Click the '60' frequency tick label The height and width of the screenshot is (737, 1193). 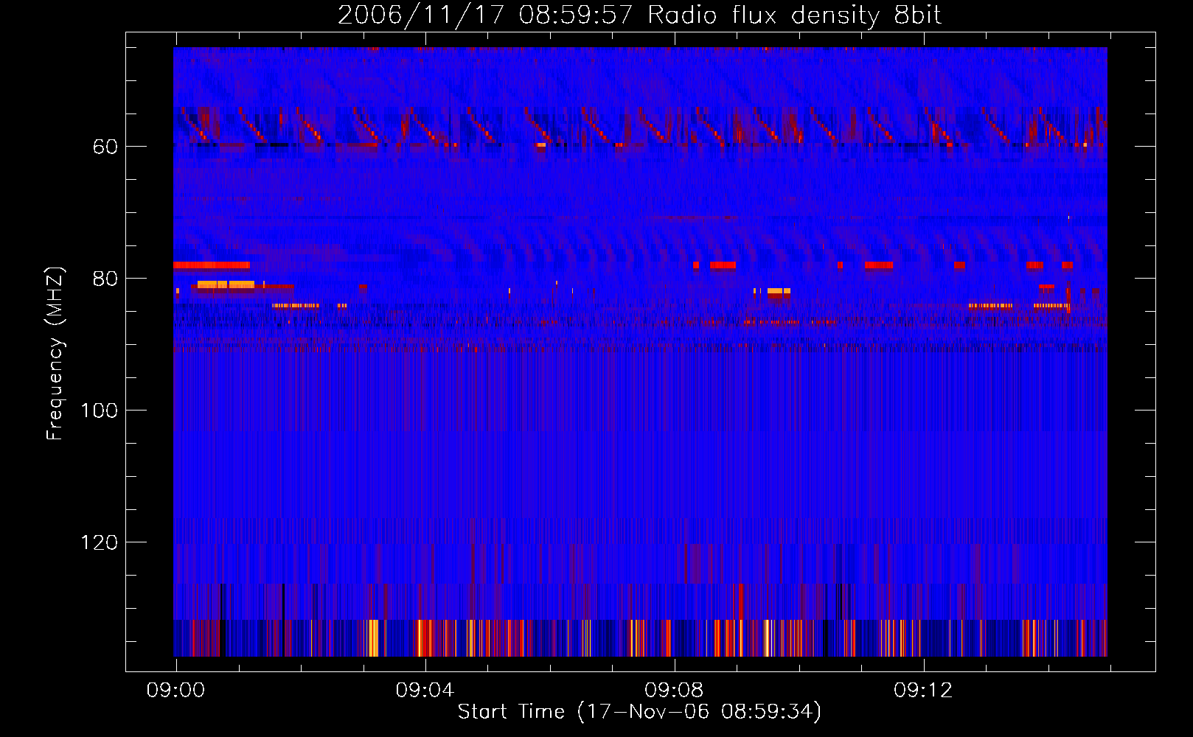(105, 147)
